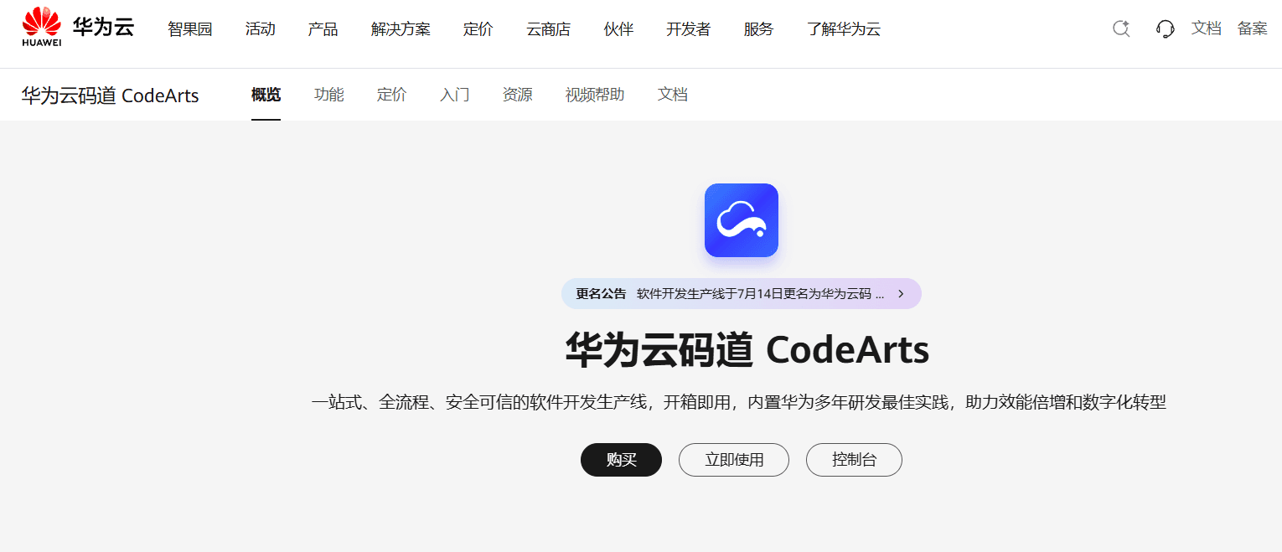The height and width of the screenshot is (552, 1282).
Task: Click the 一站式、全流程 description line
Action: pyautogui.click(x=739, y=403)
